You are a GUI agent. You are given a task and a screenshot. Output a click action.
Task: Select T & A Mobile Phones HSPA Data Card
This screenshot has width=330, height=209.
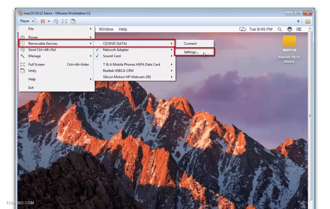135,64
